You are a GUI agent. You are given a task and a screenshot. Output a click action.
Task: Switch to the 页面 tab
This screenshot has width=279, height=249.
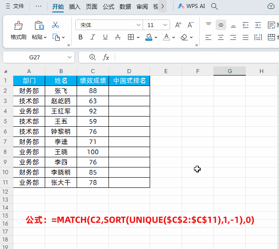pyautogui.click(x=92, y=7)
